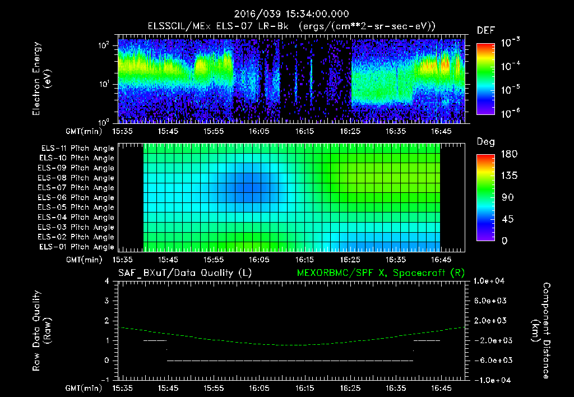Click the Component Distance (km) axis label
The width and height of the screenshot is (574, 397).
coord(541,331)
